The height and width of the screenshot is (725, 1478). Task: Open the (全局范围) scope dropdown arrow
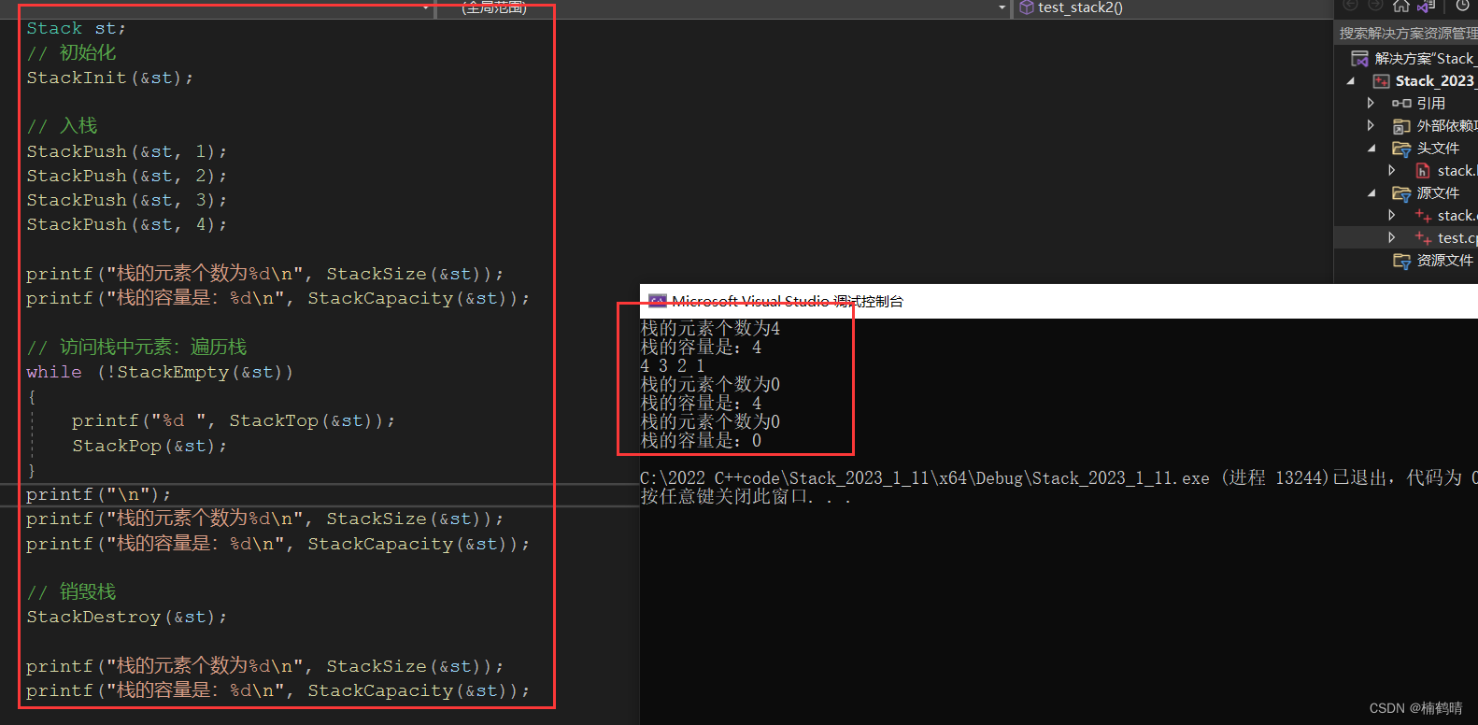pos(1002,7)
